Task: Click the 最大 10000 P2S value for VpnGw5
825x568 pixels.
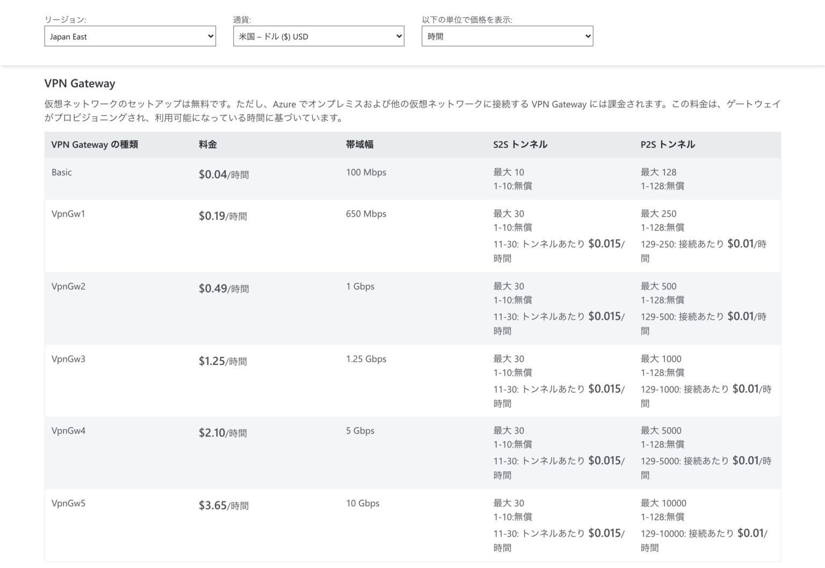Action: 662,503
